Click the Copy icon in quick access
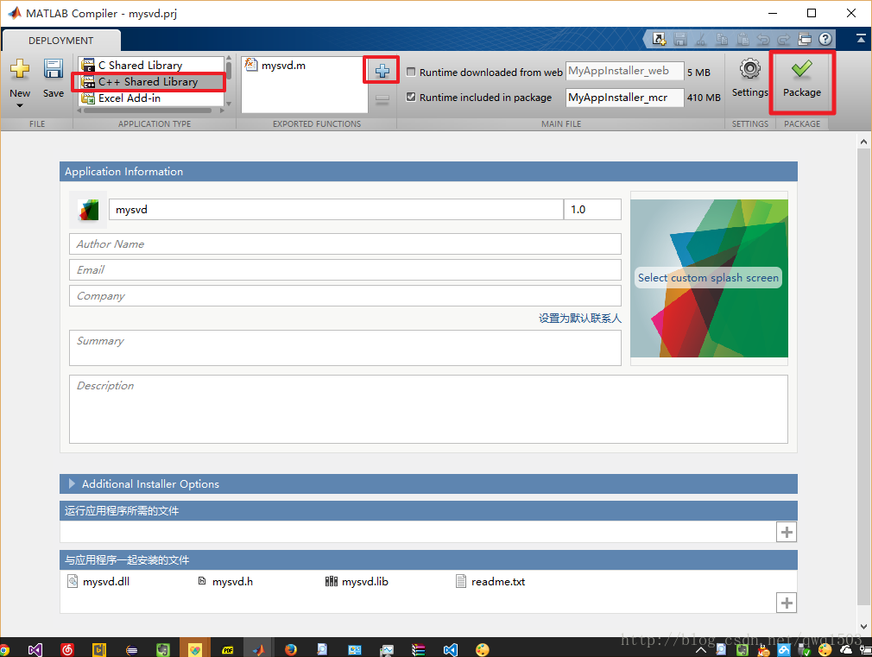The height and width of the screenshot is (657, 872). (x=722, y=39)
